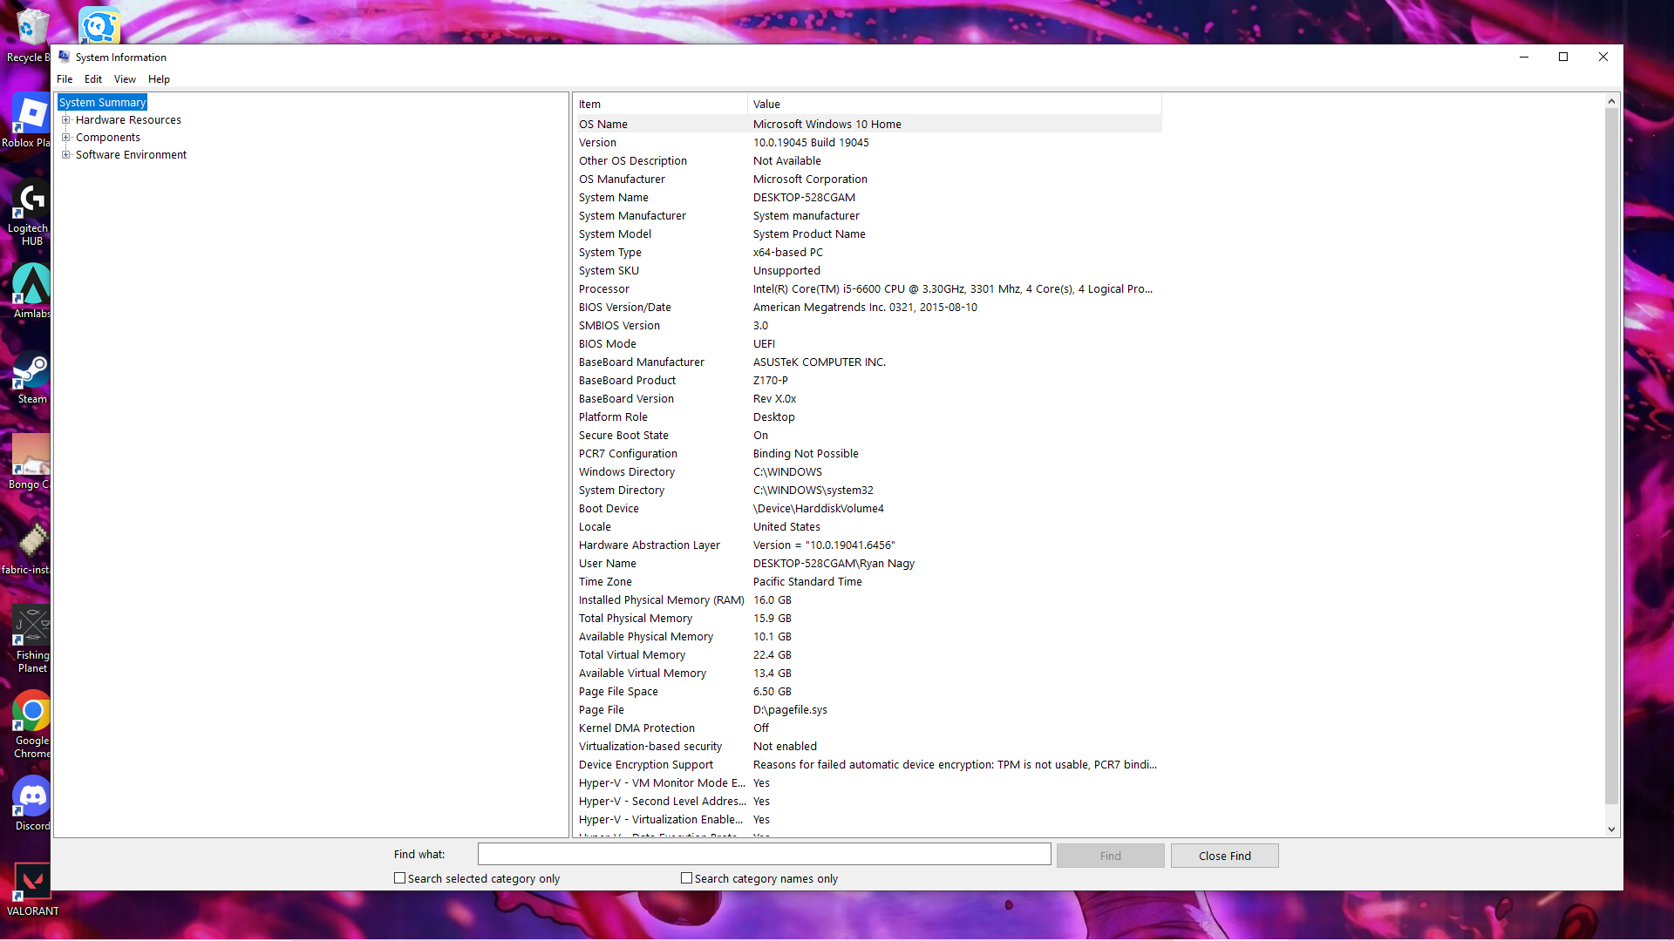Select the VALORANT desktop icon

point(31,883)
